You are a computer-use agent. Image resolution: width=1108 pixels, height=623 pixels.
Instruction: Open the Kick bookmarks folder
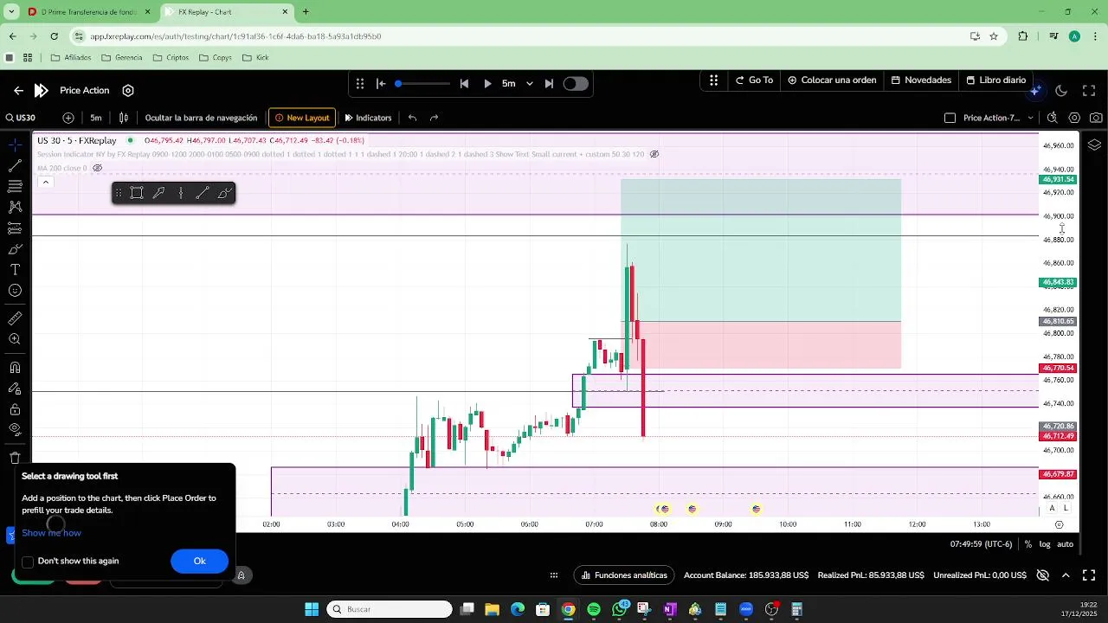click(x=255, y=58)
